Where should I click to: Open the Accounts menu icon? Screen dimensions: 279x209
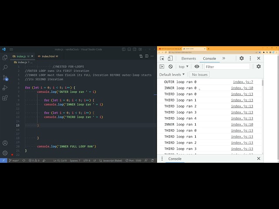point(5,143)
